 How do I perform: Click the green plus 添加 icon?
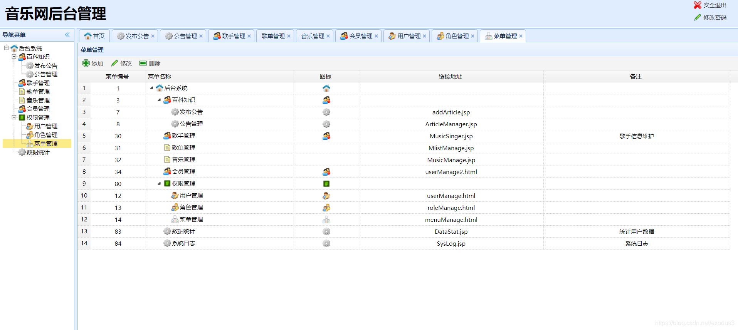coord(86,63)
